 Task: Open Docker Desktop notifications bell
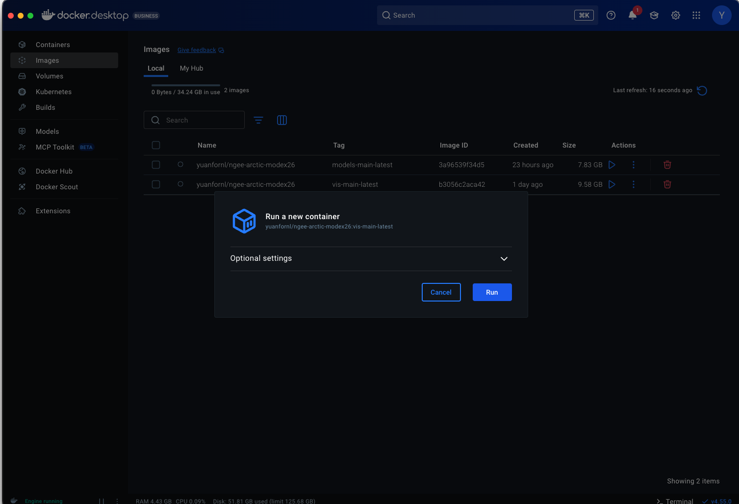coord(632,15)
